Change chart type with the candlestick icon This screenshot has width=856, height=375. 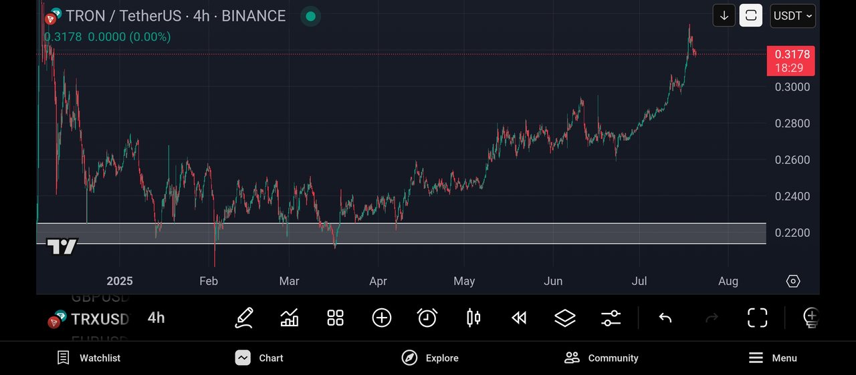tap(473, 318)
